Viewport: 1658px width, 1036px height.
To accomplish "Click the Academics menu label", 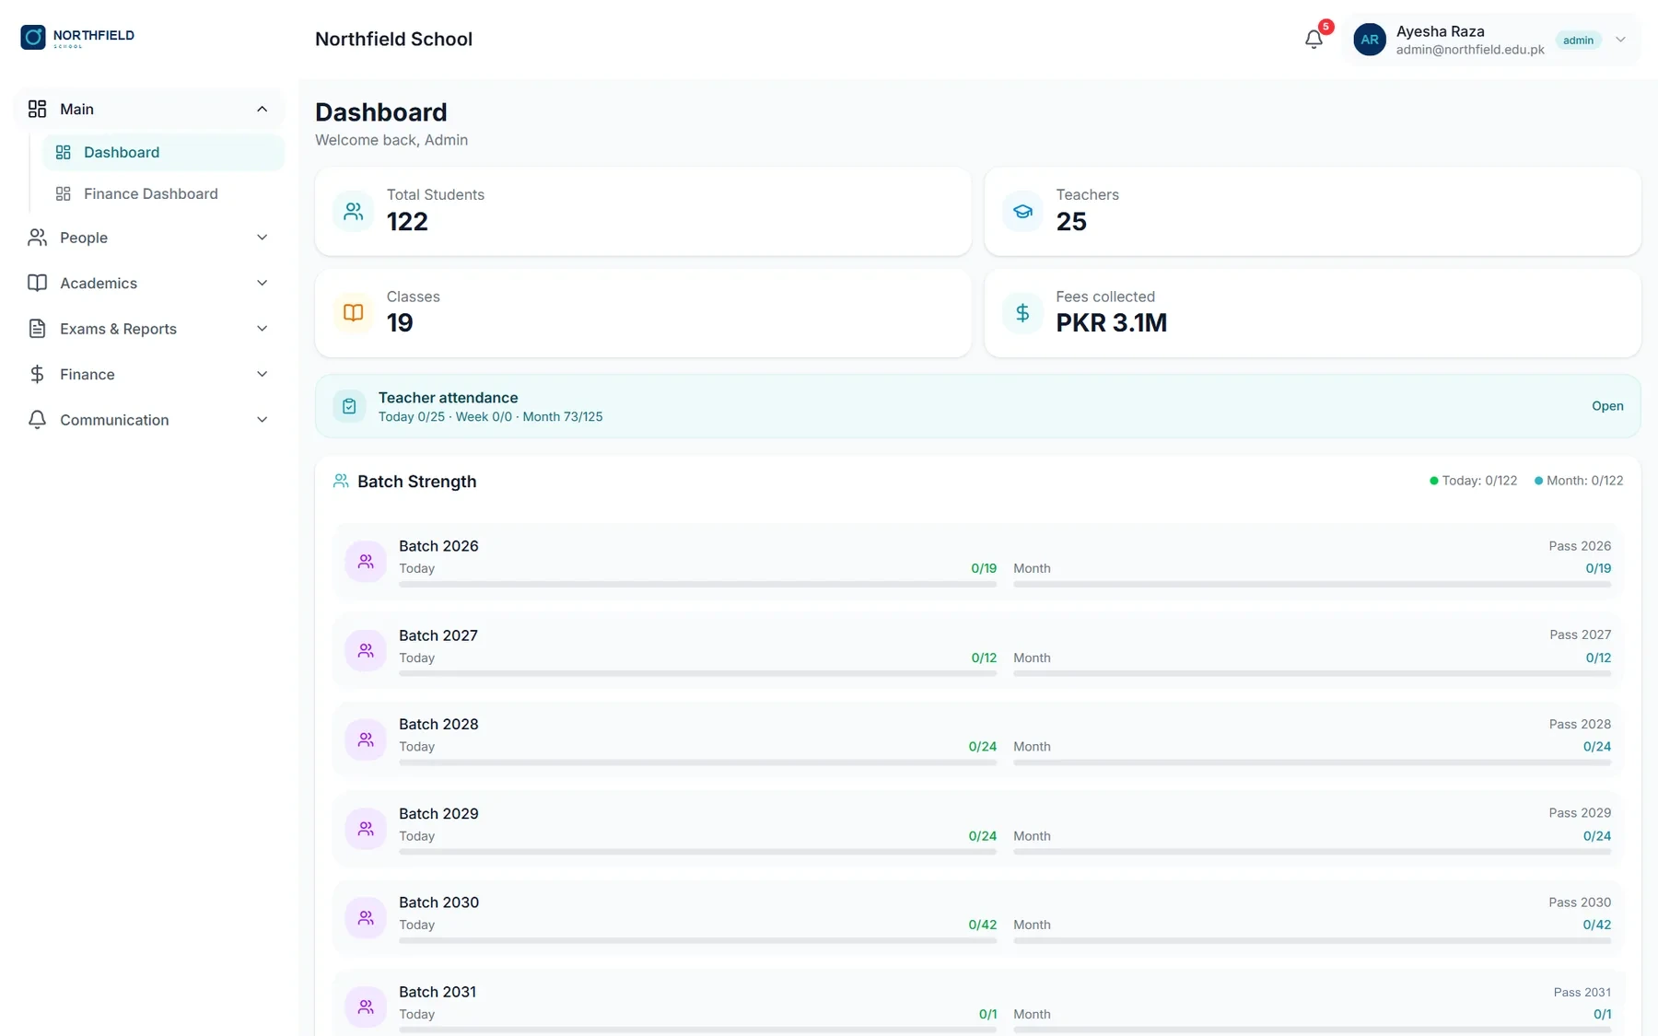I will pos(99,283).
